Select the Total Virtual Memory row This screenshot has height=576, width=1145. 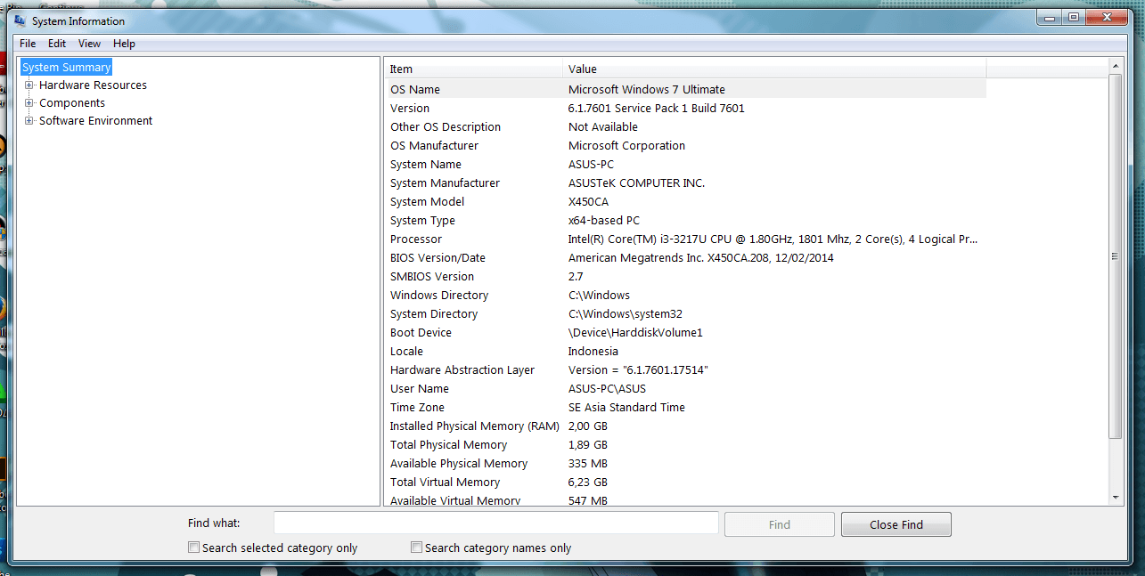[x=685, y=482]
